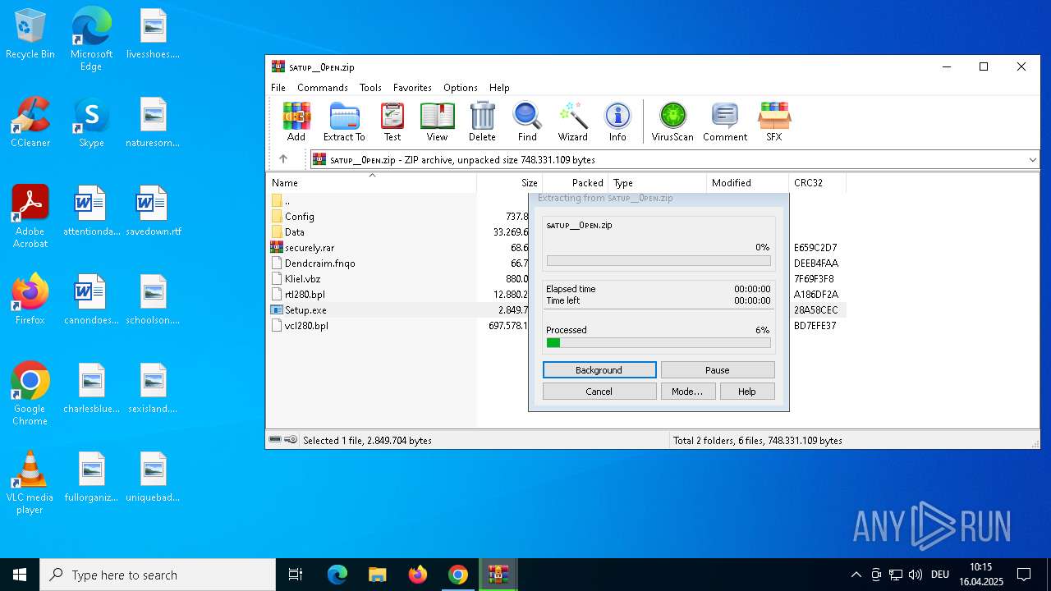The height and width of the screenshot is (591, 1051).
Task: Open the Commands menu
Action: pyautogui.click(x=323, y=88)
